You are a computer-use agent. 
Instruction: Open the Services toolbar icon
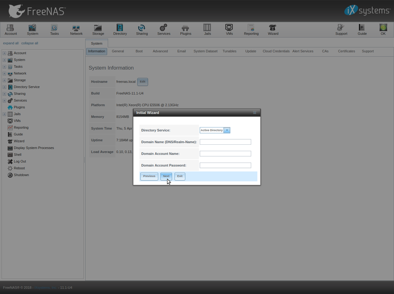(164, 30)
